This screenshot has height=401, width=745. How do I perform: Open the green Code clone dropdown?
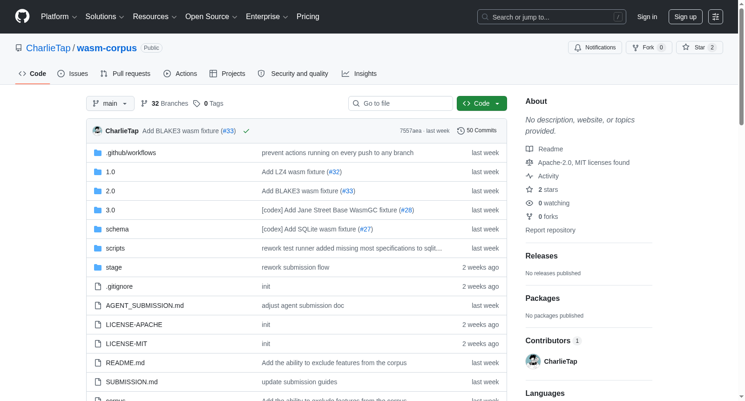click(482, 103)
